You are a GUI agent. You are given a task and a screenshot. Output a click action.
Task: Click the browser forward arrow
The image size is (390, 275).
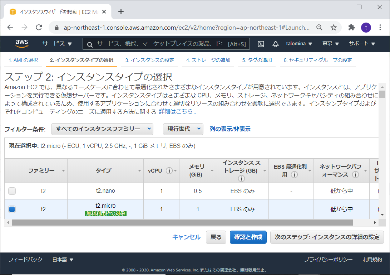pyautogui.click(x=24, y=27)
